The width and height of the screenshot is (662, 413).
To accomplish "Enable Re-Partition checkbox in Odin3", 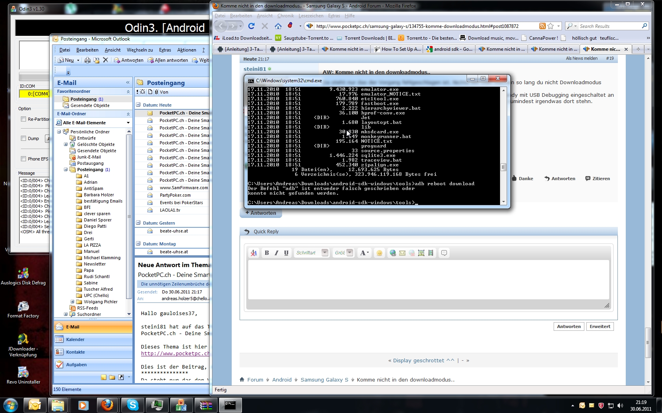I will tap(24, 119).
